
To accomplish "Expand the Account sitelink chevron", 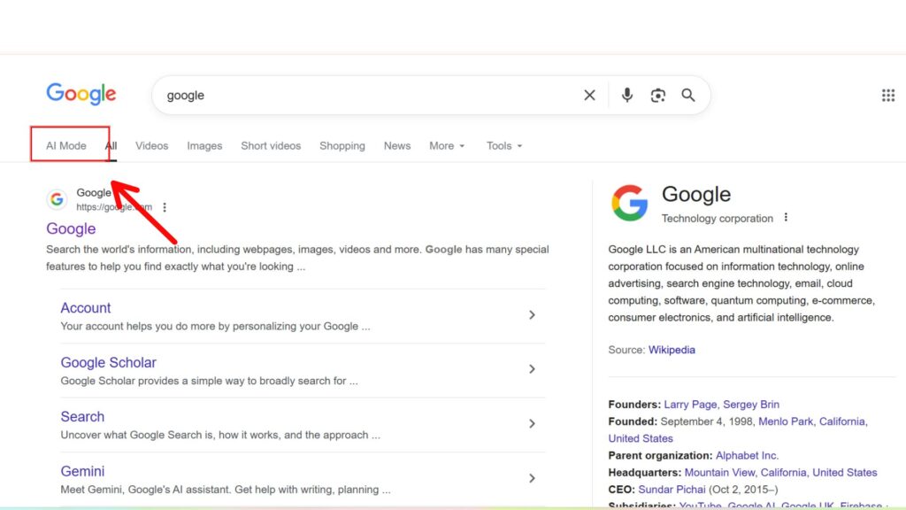I will (532, 315).
